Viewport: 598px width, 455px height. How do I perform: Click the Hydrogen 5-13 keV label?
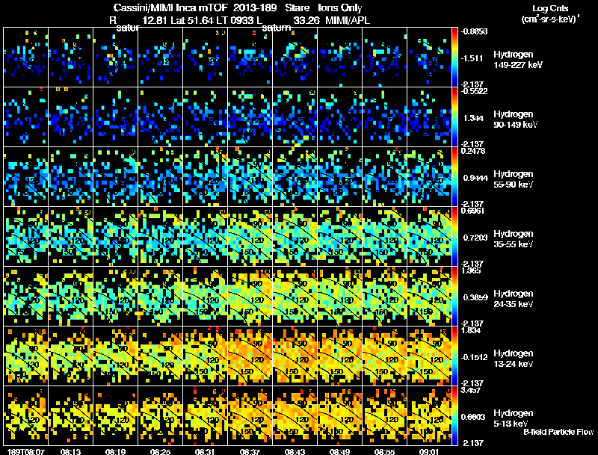coord(513,418)
